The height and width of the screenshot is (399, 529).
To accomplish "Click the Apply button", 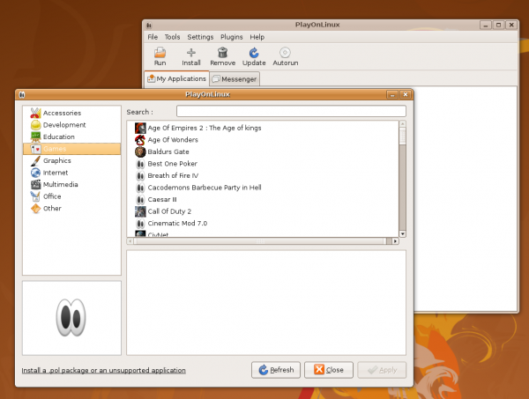I will (x=382, y=370).
